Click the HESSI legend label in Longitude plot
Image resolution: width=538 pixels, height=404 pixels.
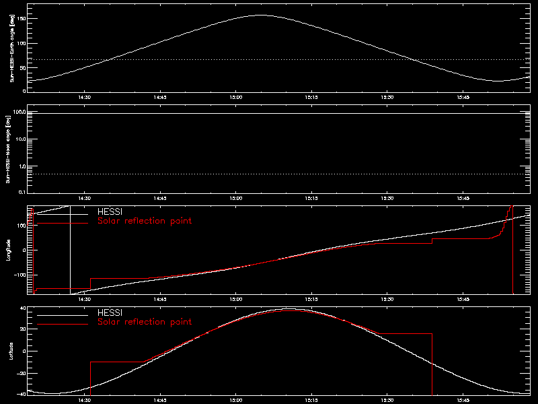click(110, 212)
